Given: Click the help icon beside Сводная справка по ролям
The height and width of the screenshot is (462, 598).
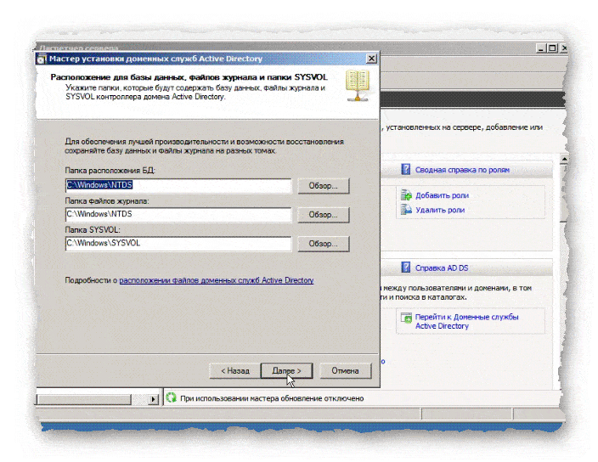Looking at the screenshot, I should (406, 169).
